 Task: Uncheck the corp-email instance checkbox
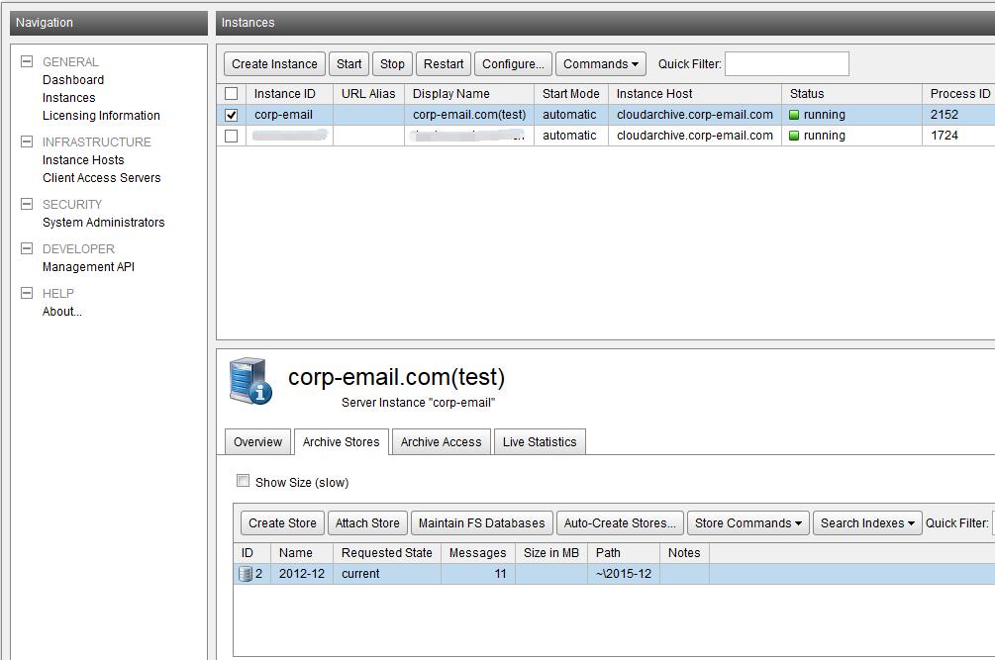pos(232,115)
